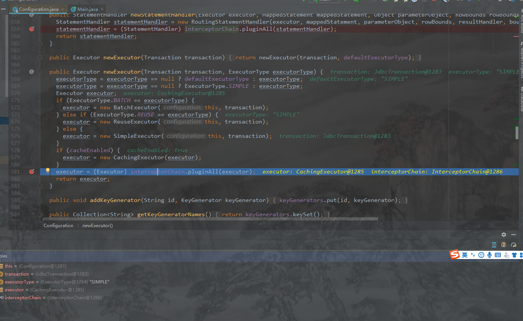
Task: Expand the folded getKeyGeneratorNames method at line 589
Action: tap(40, 214)
